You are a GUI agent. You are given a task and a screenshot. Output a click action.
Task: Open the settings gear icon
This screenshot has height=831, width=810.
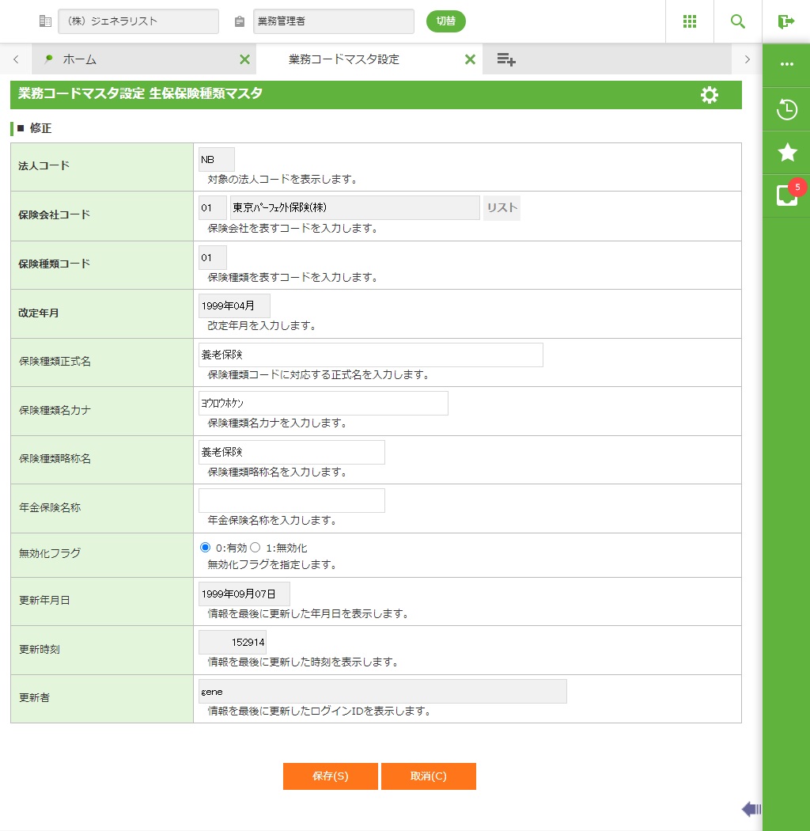point(710,95)
